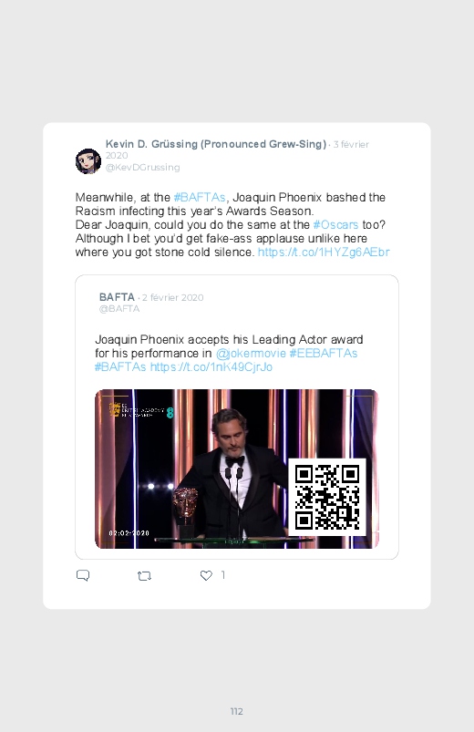Open the @BAFTA handle
This screenshot has width=474, height=732.
(119, 309)
